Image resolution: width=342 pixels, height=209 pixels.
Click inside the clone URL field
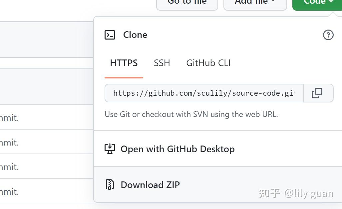tap(203, 93)
